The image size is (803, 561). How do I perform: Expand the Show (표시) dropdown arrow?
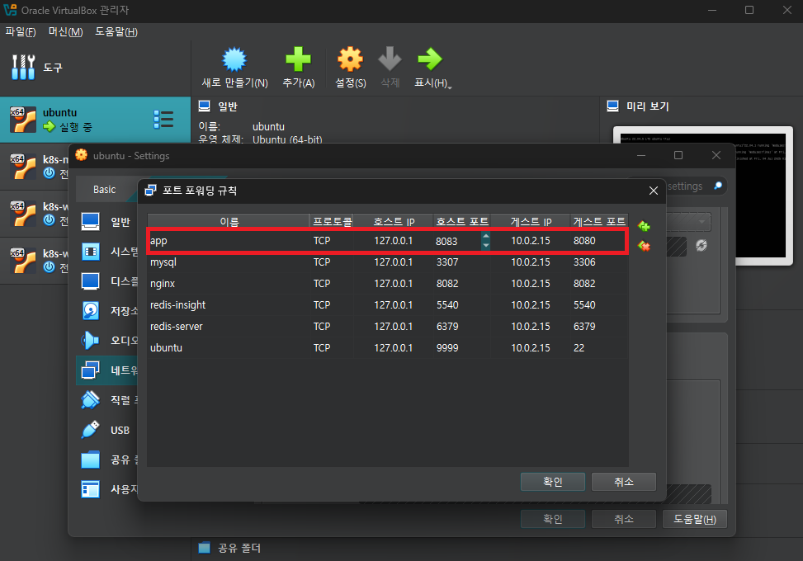click(450, 87)
